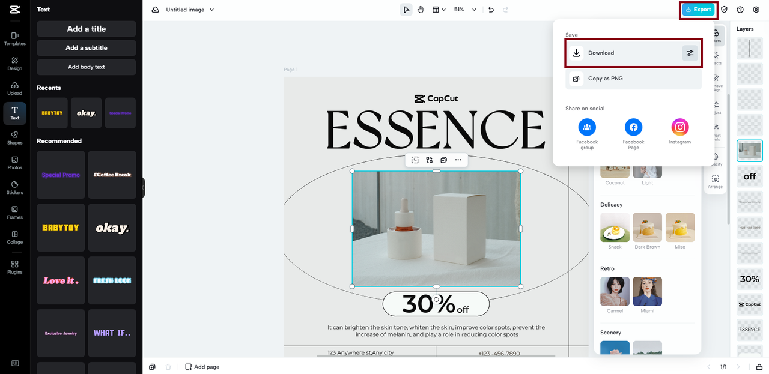Choose the FRESH LOOK text style

point(112,280)
